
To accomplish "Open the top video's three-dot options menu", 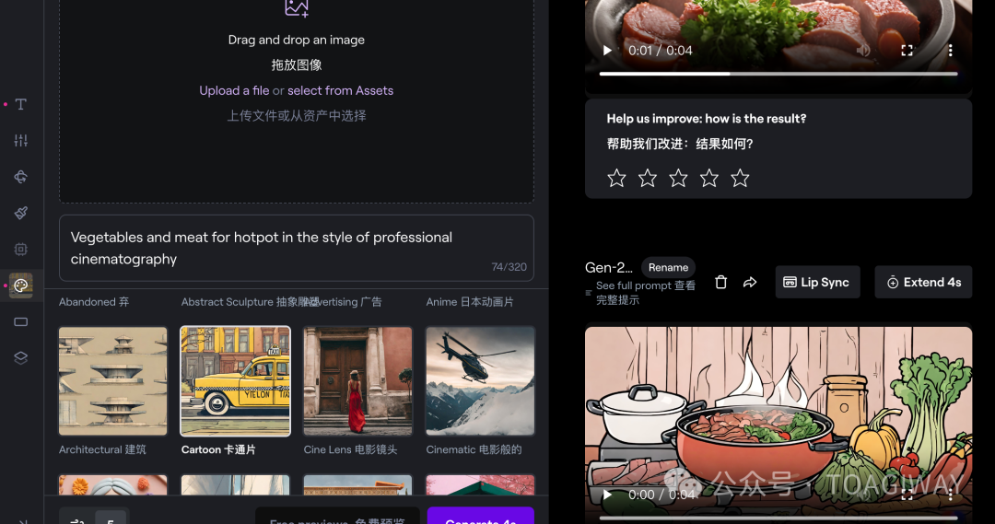I will tap(950, 51).
